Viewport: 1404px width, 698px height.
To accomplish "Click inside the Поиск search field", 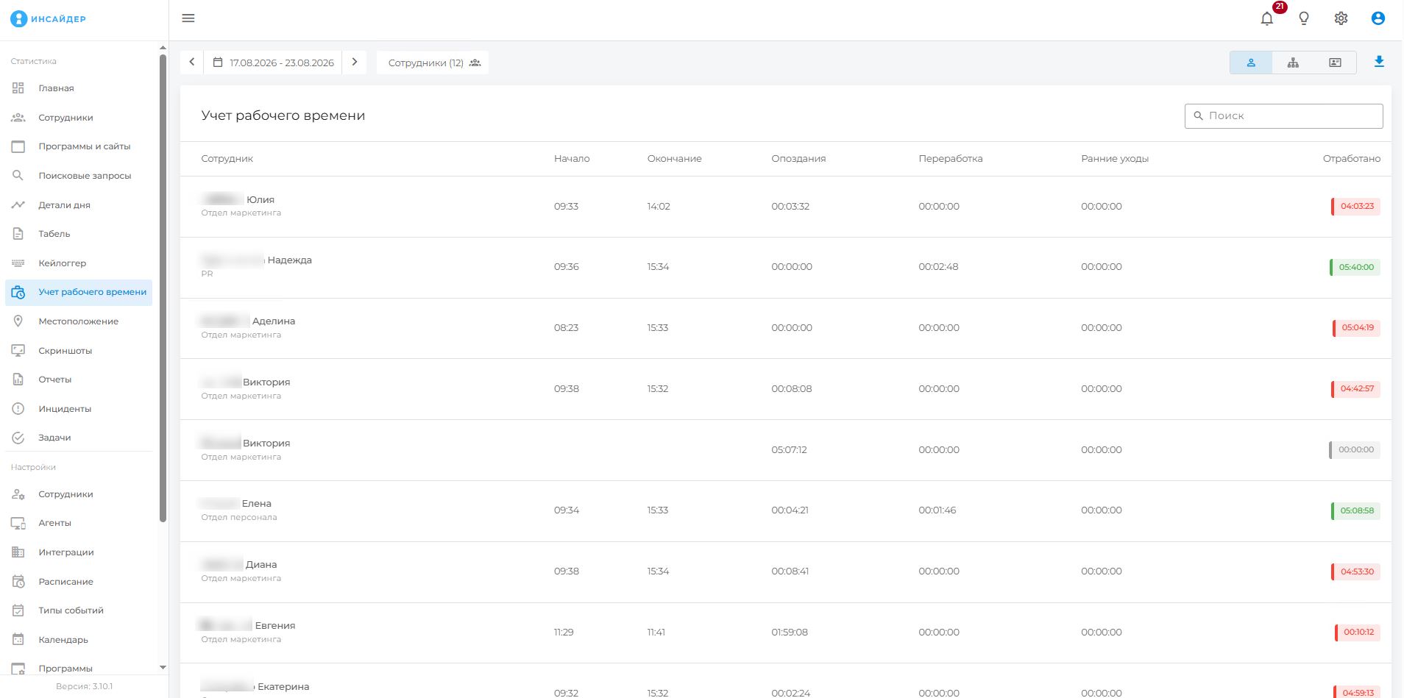I will tap(1283, 115).
